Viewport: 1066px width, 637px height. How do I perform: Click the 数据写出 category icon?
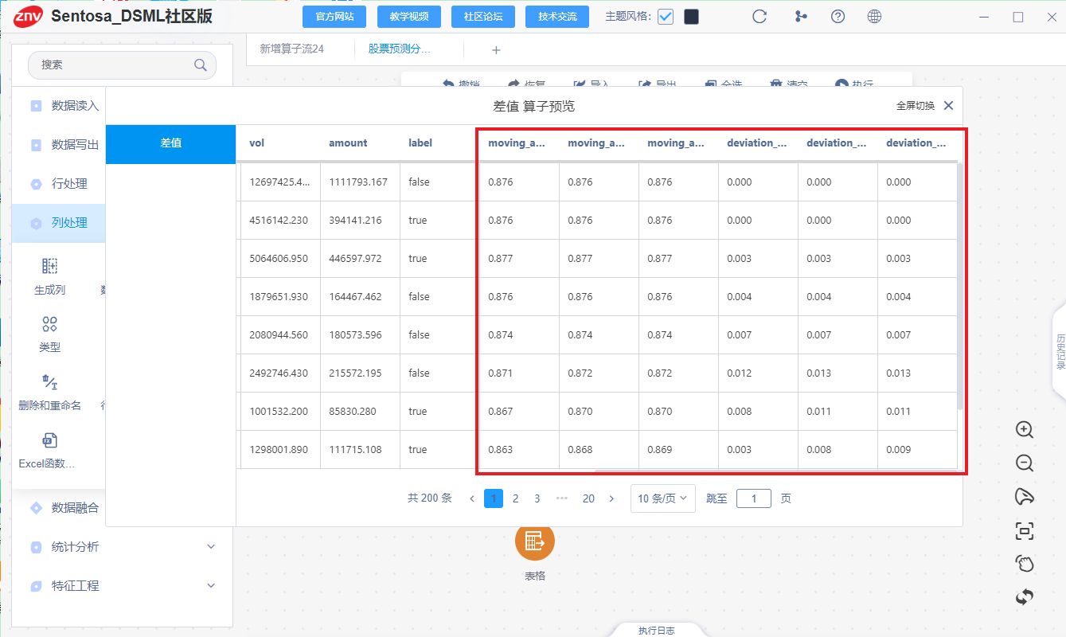click(x=36, y=145)
